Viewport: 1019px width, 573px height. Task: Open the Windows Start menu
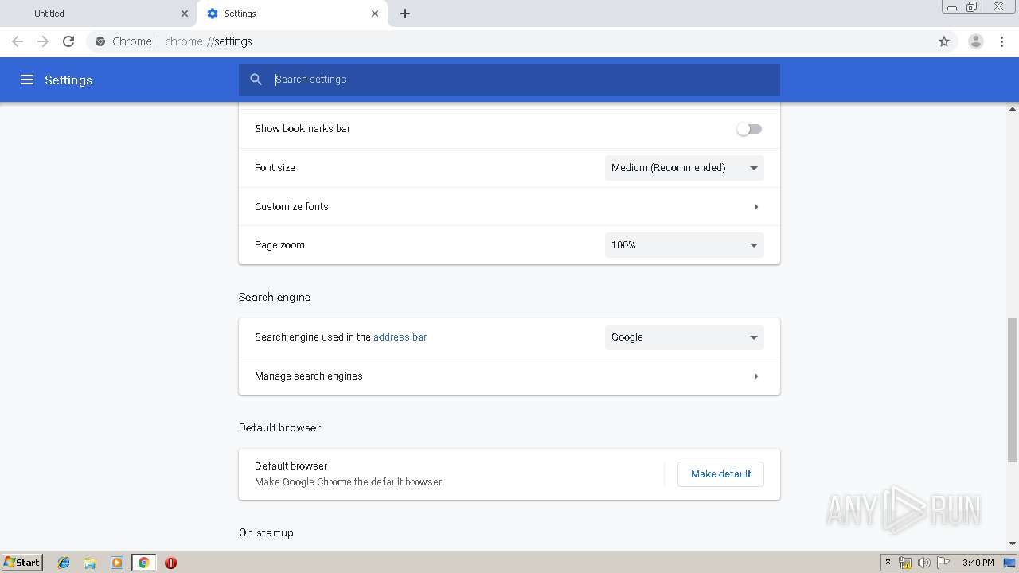[x=22, y=563]
